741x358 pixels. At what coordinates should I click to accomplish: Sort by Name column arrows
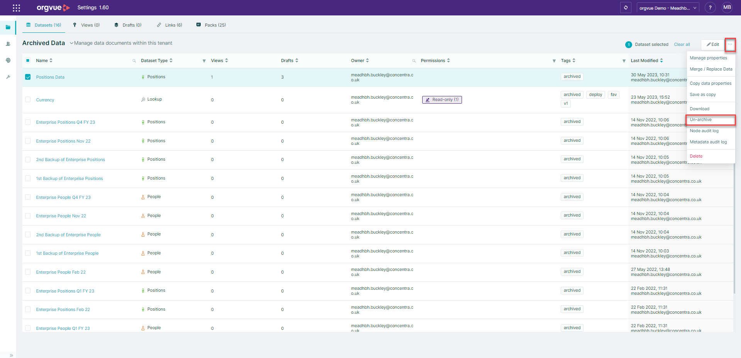point(51,61)
